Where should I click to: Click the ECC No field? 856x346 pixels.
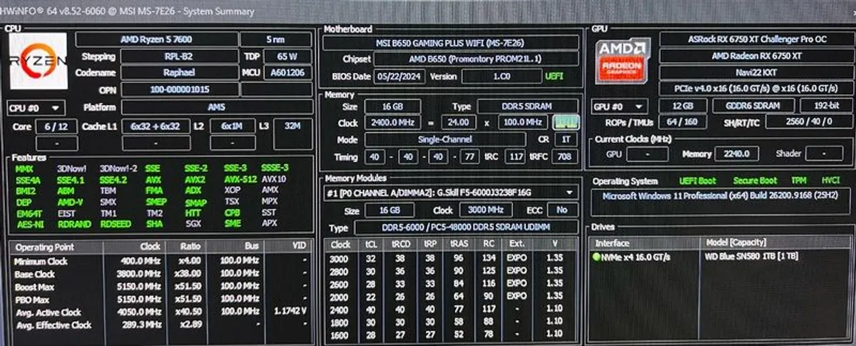562,210
